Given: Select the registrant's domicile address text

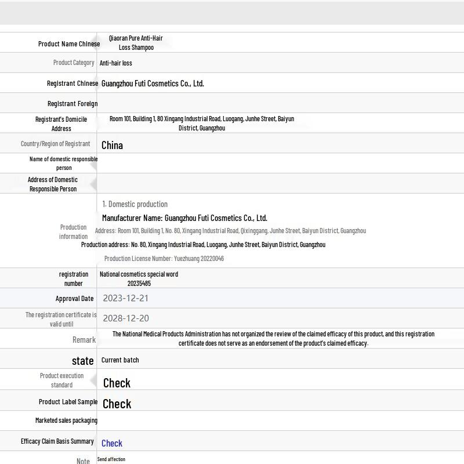Looking at the screenshot, I should pyautogui.click(x=202, y=124).
